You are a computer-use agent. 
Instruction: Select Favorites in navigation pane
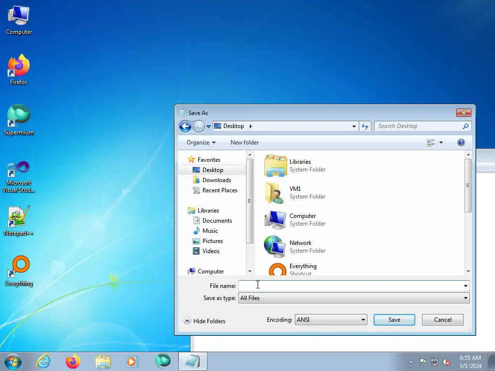coord(204,159)
